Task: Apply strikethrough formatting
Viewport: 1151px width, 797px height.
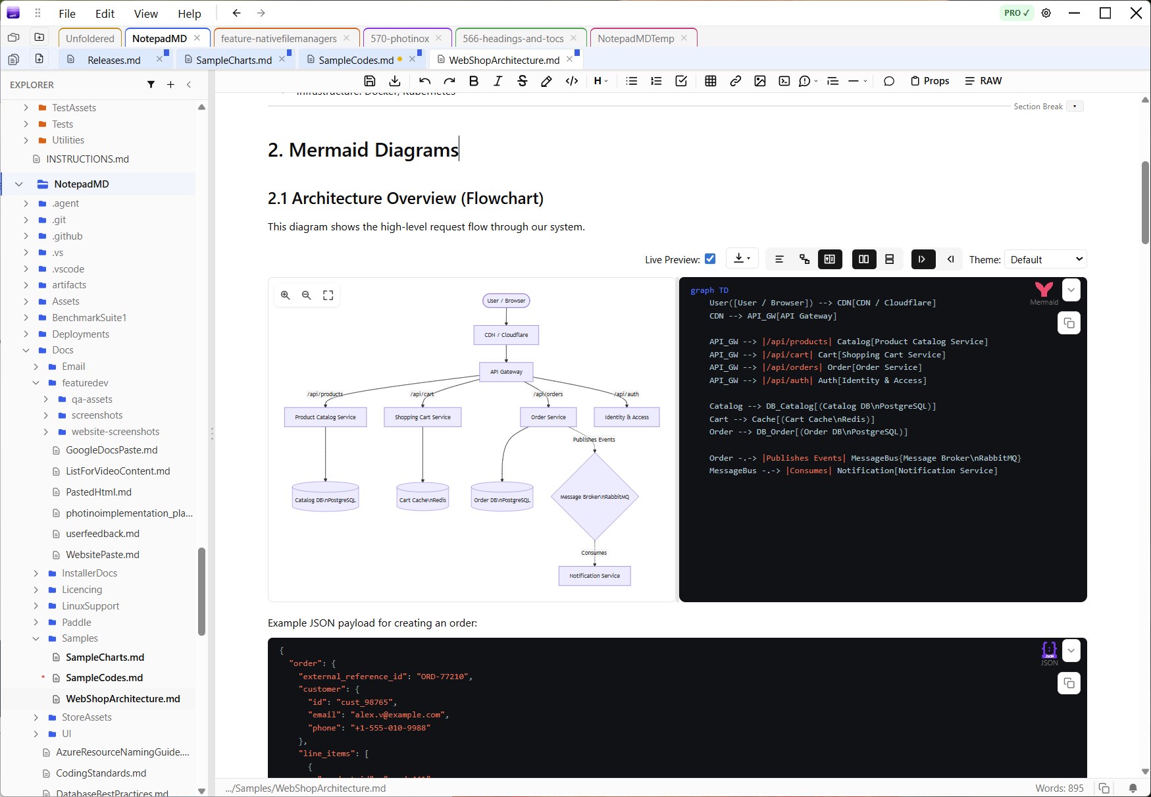Action: click(523, 81)
